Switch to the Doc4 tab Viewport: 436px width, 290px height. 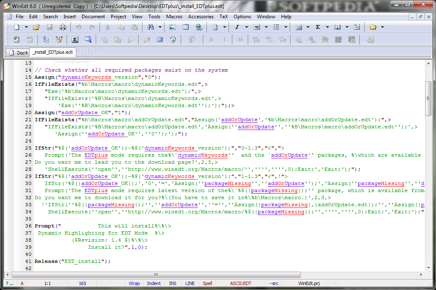click(18, 52)
